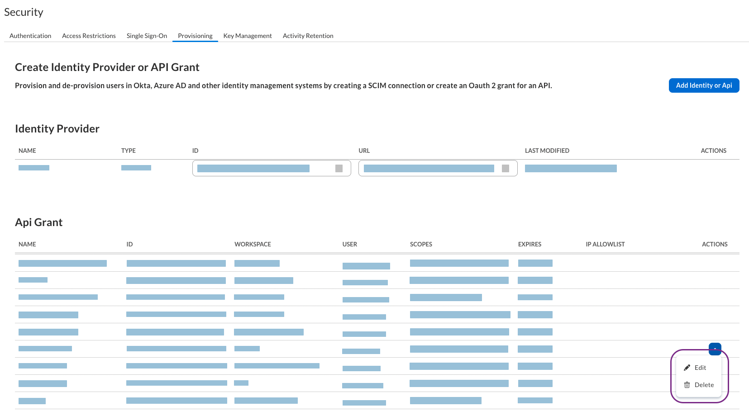Select Edit from the actions menu
This screenshot has height=411, width=749.
click(x=700, y=368)
